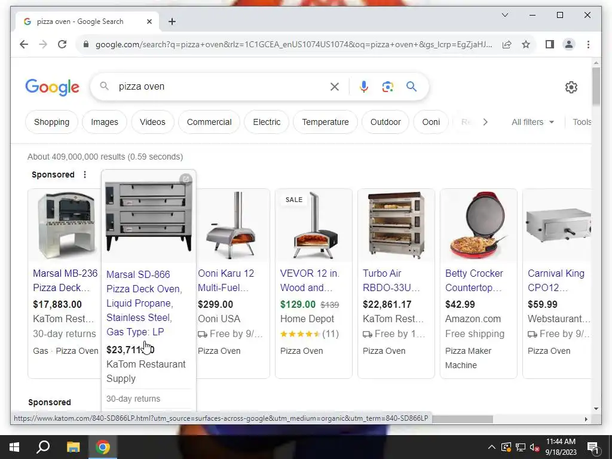Click the Marsal MB-236 oven image
This screenshot has width=612, height=459.
click(x=66, y=225)
